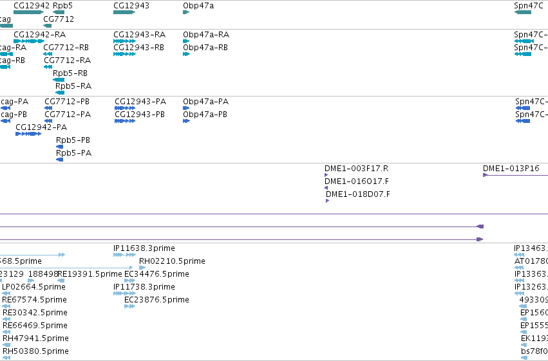Click transcript Obp47a-RA
Image resolution: width=548 pixels, height=361 pixels.
(206, 35)
